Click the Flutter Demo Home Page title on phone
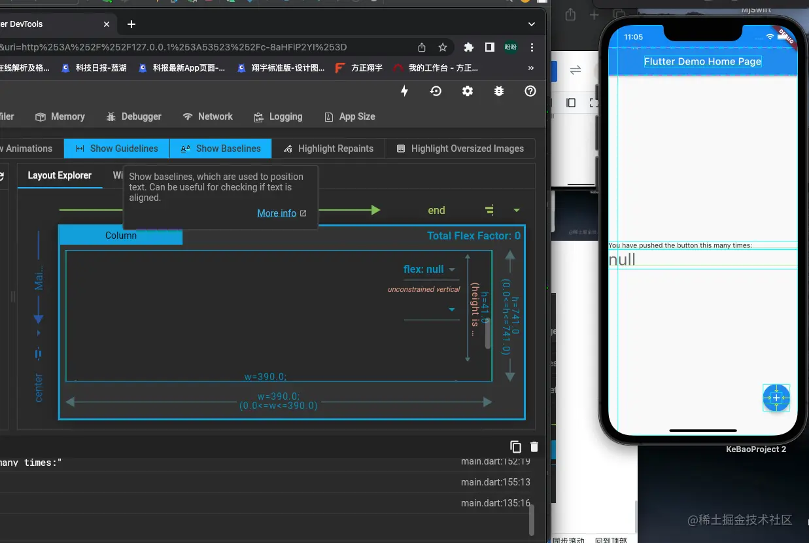Image resolution: width=809 pixels, height=543 pixels. pyautogui.click(x=702, y=61)
